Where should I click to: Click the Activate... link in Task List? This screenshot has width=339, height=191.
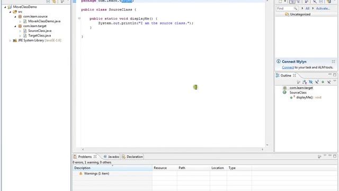pyautogui.click(x=323, y=8)
